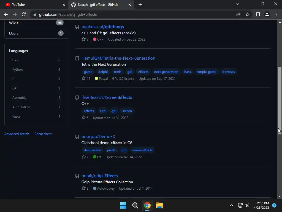Screen dimensions: 282x212
Task: Open Windows taskbar search
Action: click(x=135, y=205)
